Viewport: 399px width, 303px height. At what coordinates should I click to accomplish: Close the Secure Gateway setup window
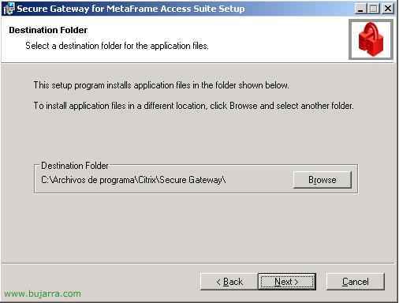[388, 9]
